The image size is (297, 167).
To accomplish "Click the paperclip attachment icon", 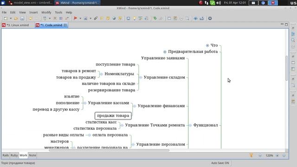I will (96, 19).
